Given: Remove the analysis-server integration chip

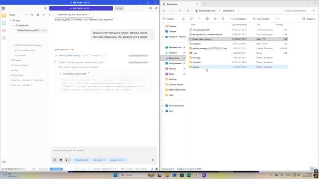Looking at the screenshot, I should click(x=125, y=160).
